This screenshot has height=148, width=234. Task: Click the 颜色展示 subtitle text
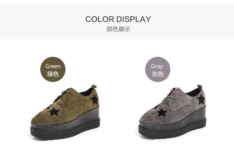(118, 29)
